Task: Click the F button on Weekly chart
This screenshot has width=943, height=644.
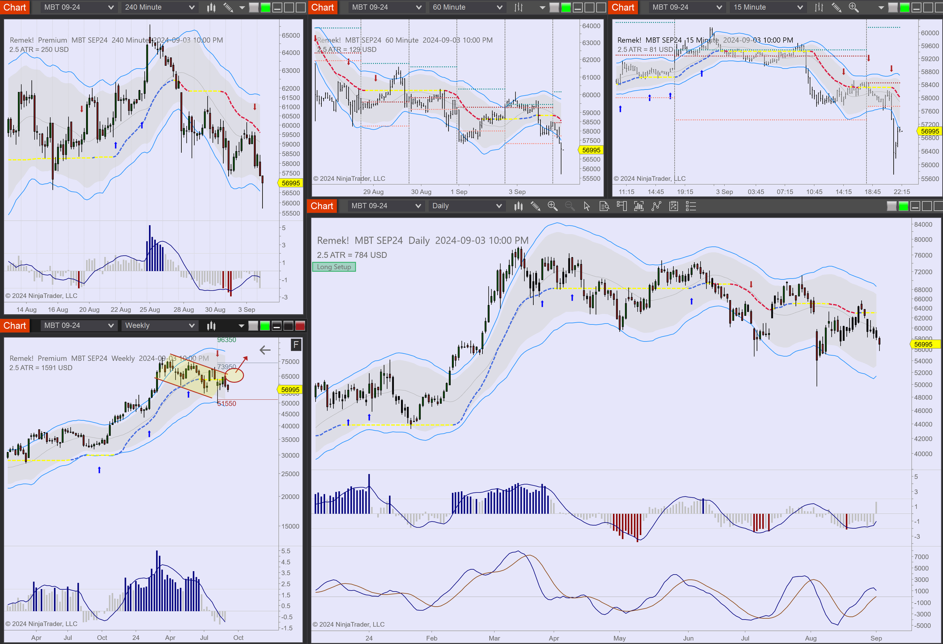Action: coord(296,345)
